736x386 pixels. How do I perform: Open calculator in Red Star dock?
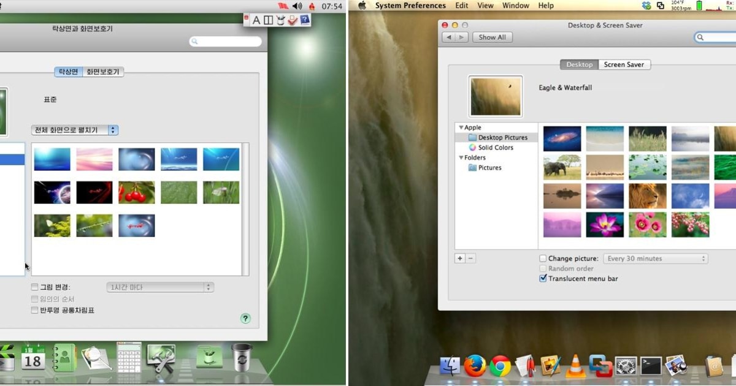coord(129,357)
